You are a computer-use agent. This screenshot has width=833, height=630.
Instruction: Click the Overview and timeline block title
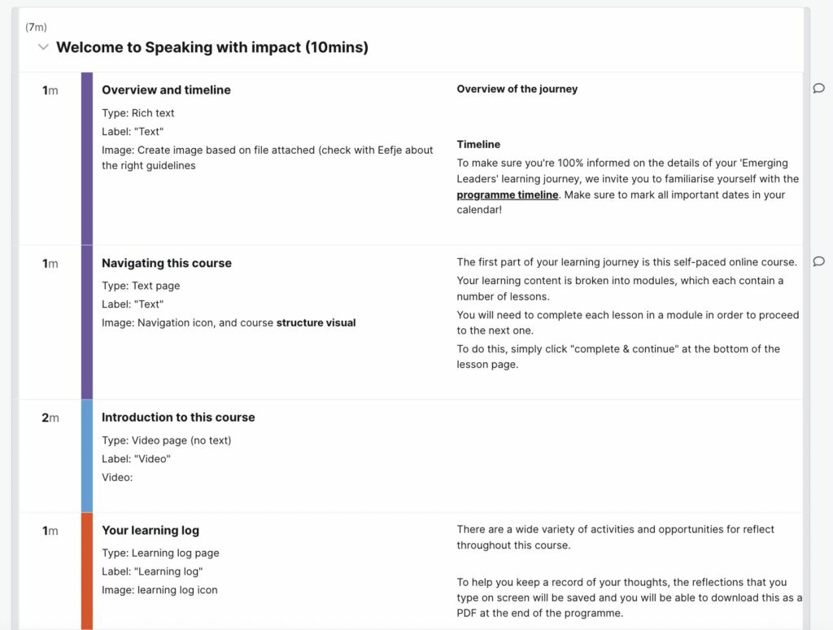166,90
